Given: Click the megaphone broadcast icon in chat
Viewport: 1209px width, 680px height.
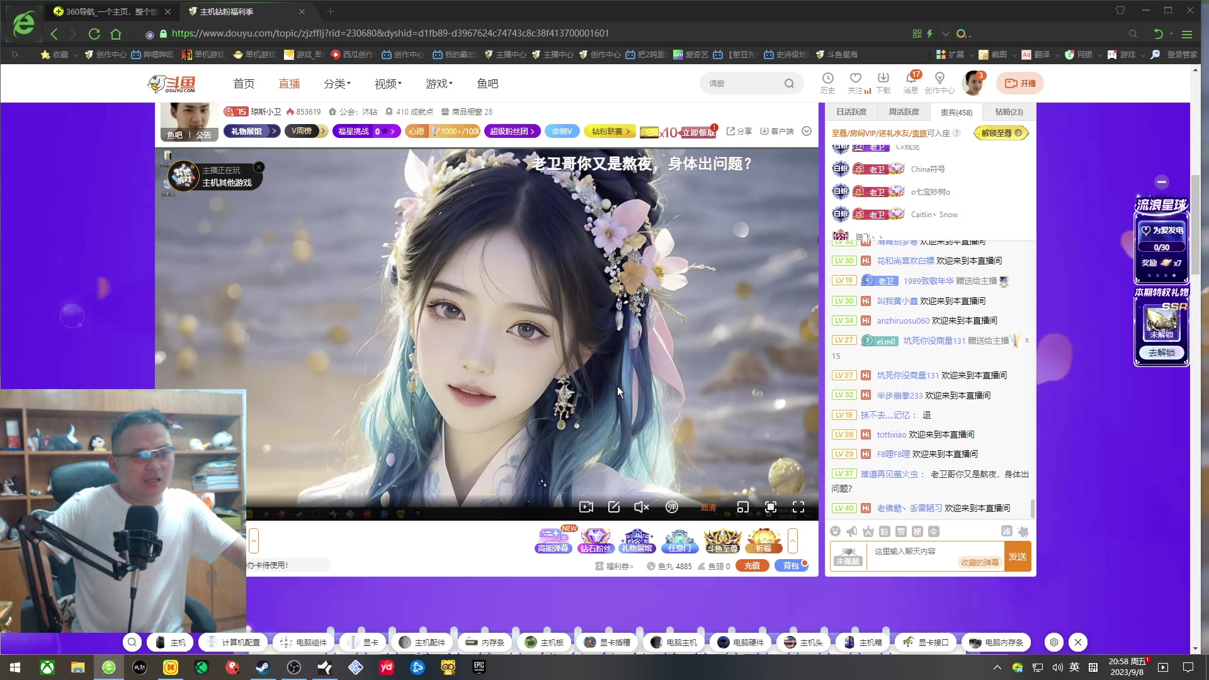Looking at the screenshot, I should point(851,531).
